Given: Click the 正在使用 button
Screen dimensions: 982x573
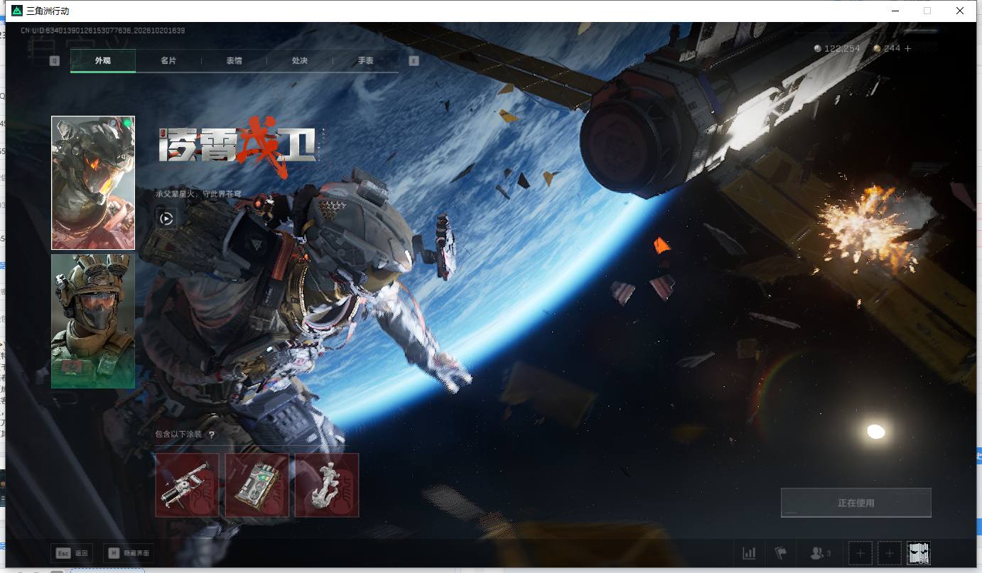Looking at the screenshot, I should click(856, 503).
